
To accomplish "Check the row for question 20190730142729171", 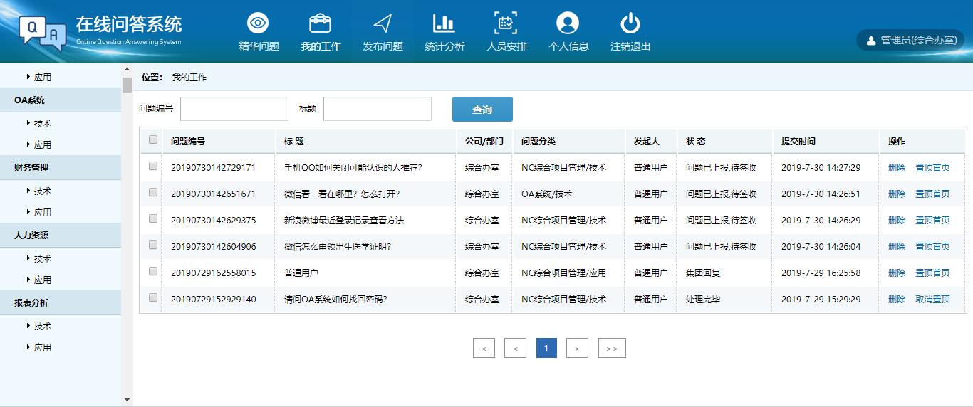I will tap(152, 166).
